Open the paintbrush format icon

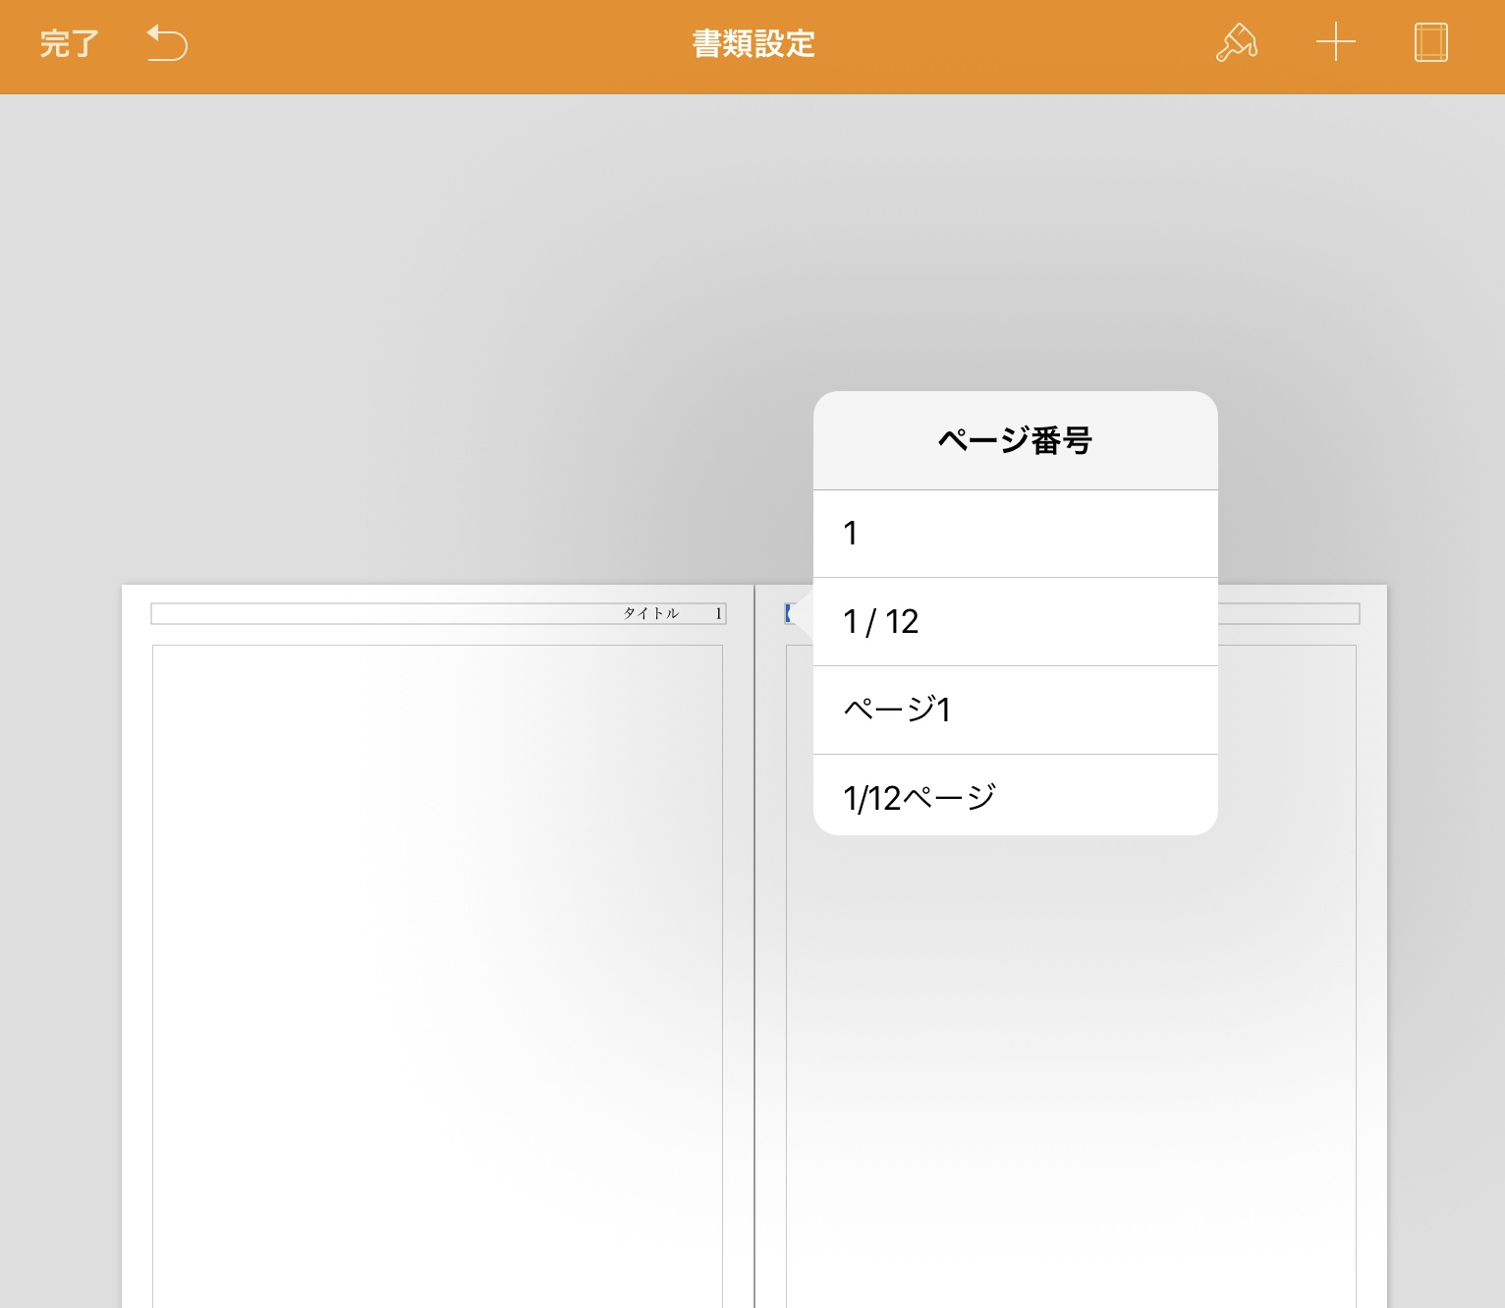[x=1236, y=44]
